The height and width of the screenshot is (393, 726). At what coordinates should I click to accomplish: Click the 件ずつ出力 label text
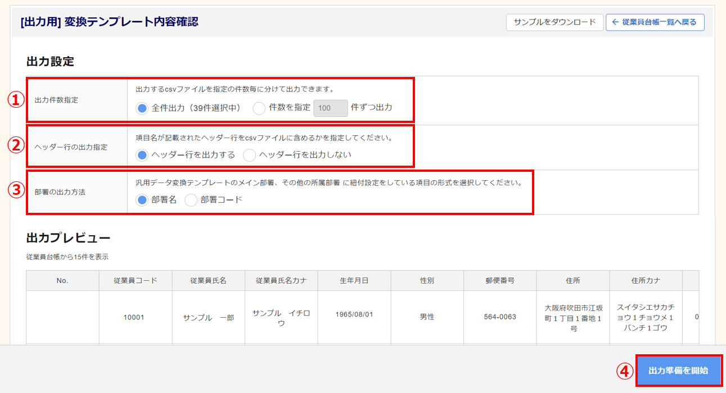pos(371,107)
